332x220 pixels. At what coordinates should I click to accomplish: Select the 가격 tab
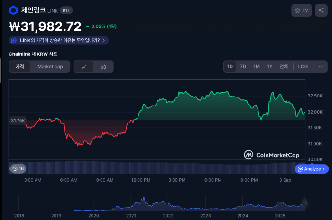(x=20, y=67)
